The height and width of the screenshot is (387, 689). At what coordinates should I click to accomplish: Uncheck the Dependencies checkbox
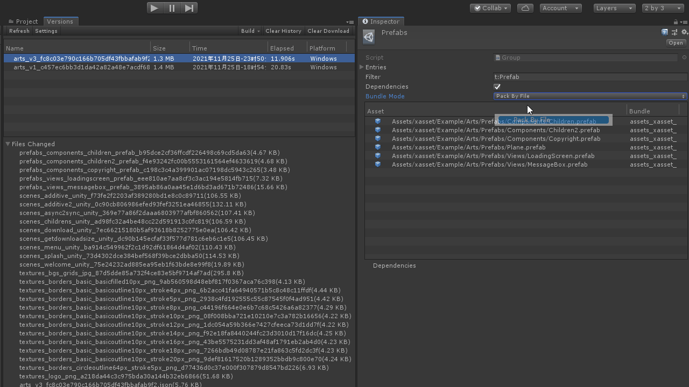click(x=497, y=87)
